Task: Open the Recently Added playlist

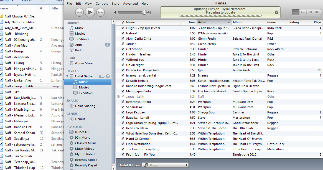Action: pyautogui.click(x=86, y=160)
